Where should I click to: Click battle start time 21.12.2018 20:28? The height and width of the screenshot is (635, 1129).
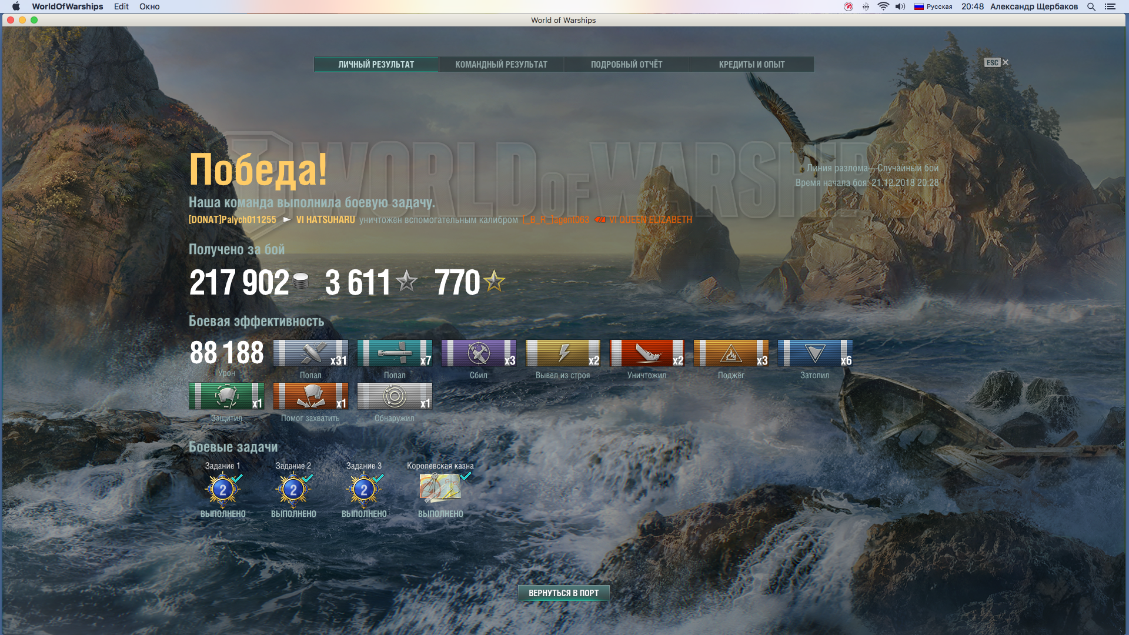tap(905, 183)
